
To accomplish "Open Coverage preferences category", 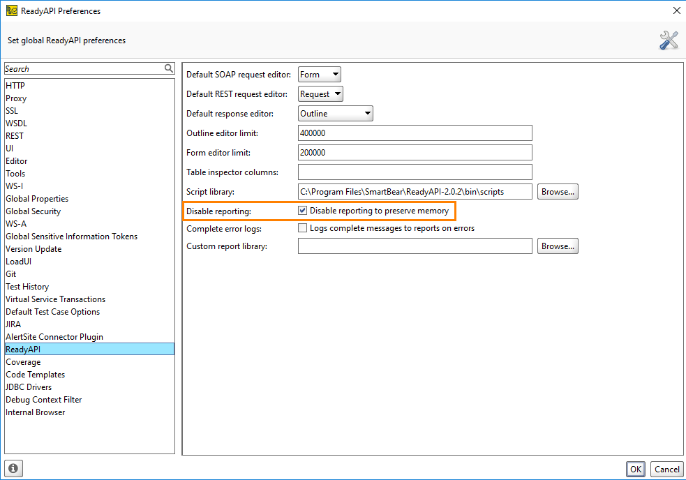I will (x=90, y=362).
